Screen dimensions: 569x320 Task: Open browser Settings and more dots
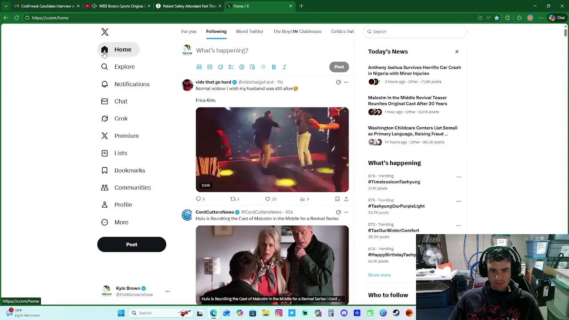coord(541,18)
